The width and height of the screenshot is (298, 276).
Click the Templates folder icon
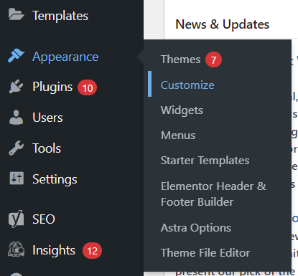[17, 14]
